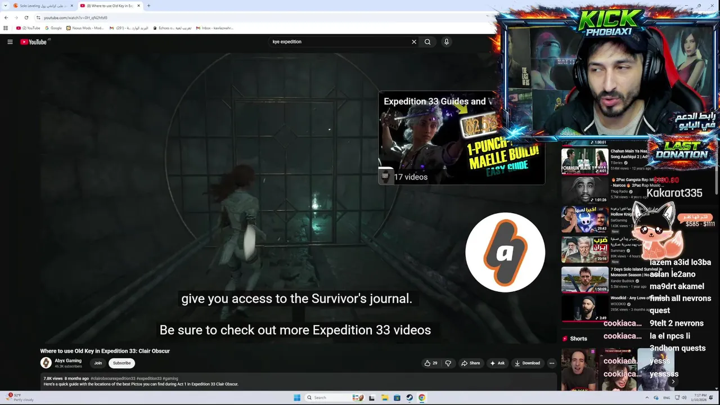Open Nexus Mods bookmark
Viewport: 720px width, 405px height.
pyautogui.click(x=85, y=28)
